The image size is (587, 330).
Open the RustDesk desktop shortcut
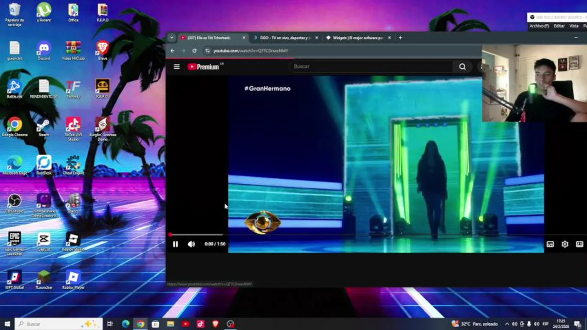click(44, 165)
